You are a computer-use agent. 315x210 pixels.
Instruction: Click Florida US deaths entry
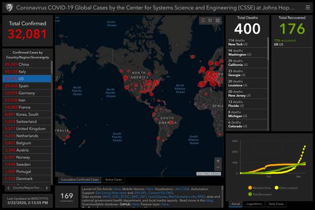247,104
